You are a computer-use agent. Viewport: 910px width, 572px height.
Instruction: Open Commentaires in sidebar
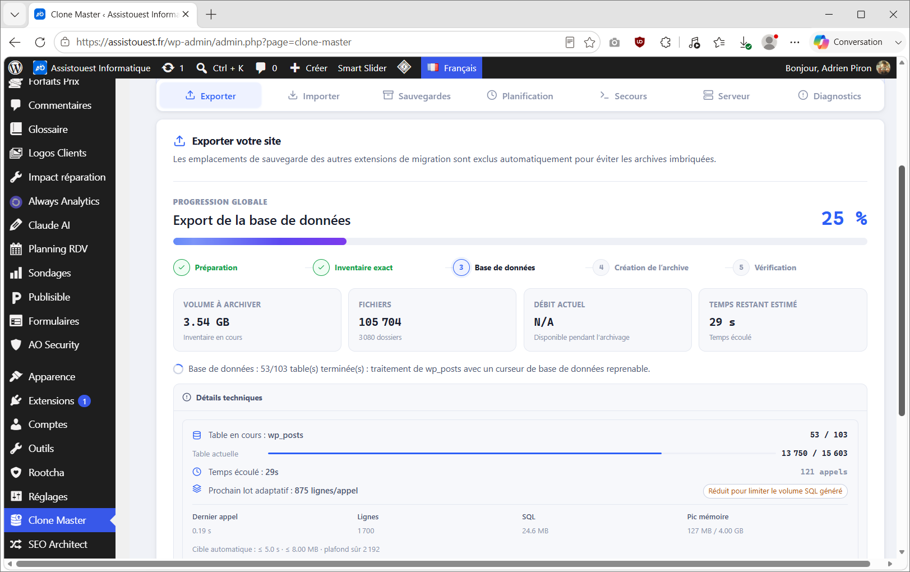pyautogui.click(x=59, y=105)
